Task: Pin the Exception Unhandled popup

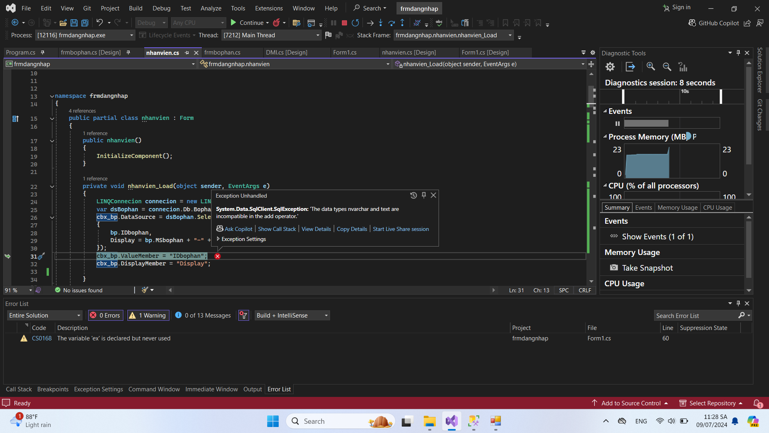Action: tap(424, 195)
